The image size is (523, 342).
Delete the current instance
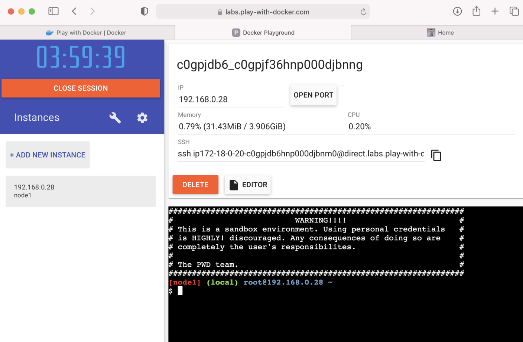(195, 185)
